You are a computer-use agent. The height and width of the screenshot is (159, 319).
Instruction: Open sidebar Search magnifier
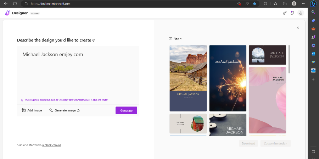[313, 12]
